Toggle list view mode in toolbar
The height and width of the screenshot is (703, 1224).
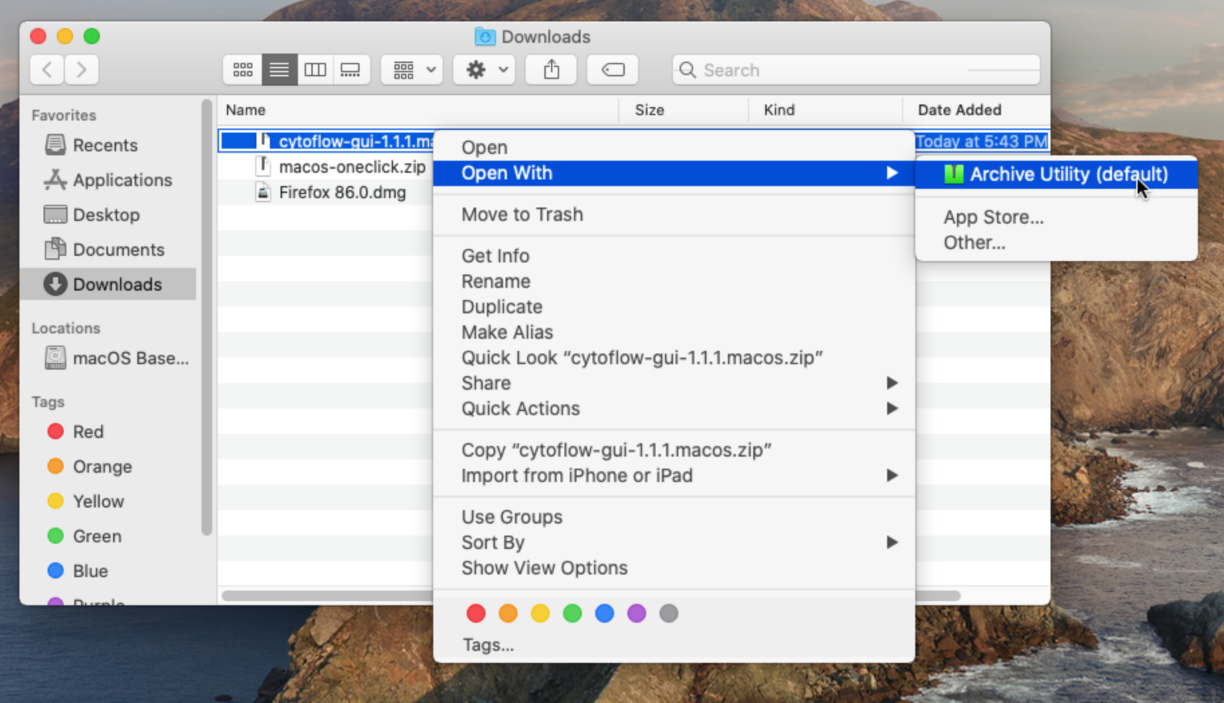279,70
